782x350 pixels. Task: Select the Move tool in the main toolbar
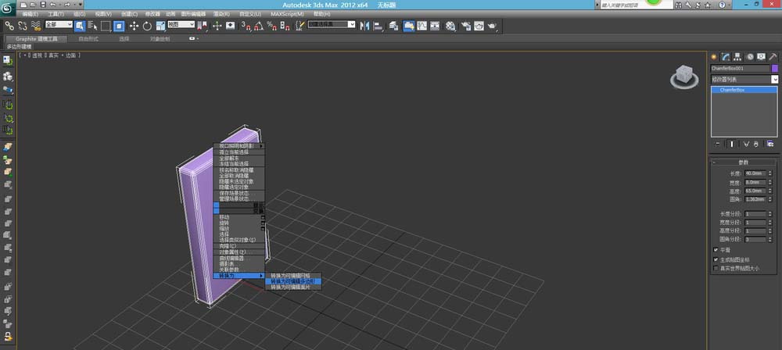[x=134, y=26]
